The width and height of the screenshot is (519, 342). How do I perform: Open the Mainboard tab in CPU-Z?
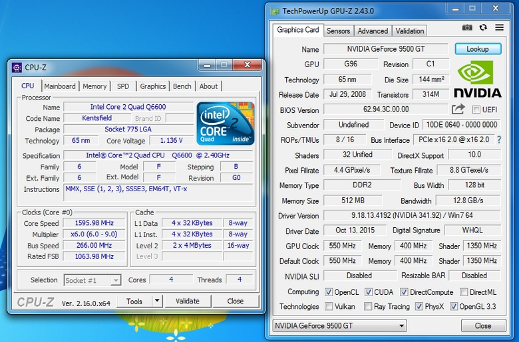tap(60, 86)
